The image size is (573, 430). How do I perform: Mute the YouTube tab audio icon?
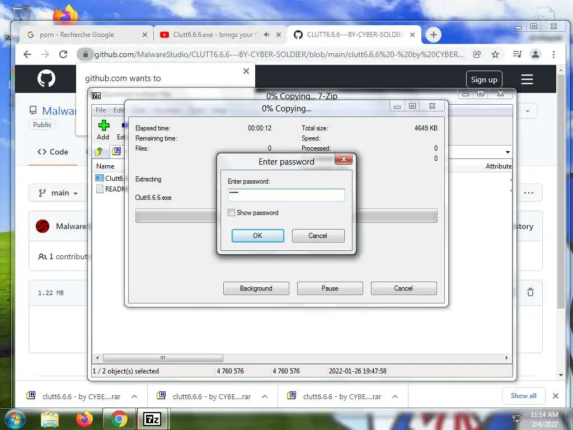click(267, 35)
